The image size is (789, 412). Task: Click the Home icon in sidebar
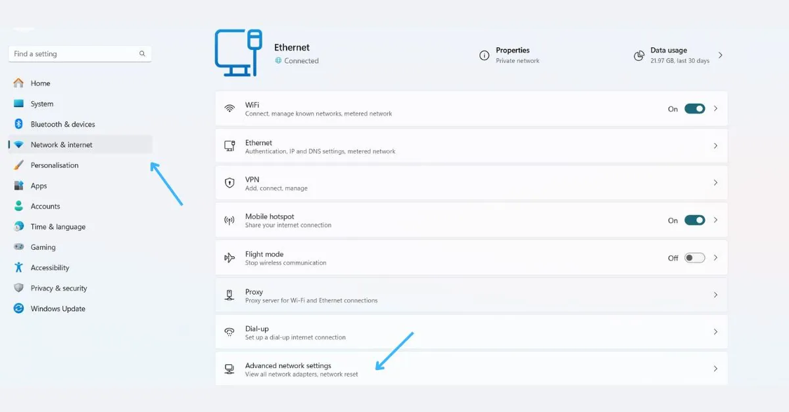18,83
